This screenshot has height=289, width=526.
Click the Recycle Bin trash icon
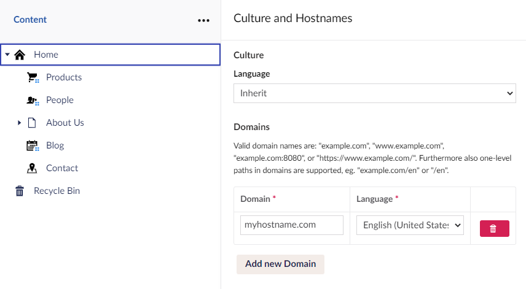click(20, 191)
